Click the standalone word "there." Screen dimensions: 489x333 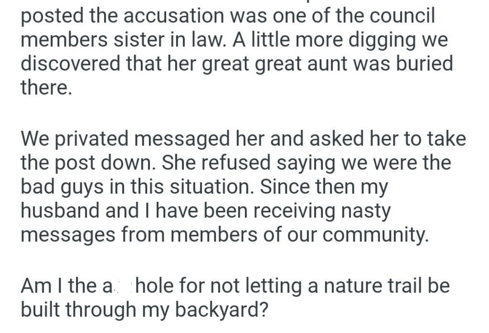pyautogui.click(x=46, y=88)
